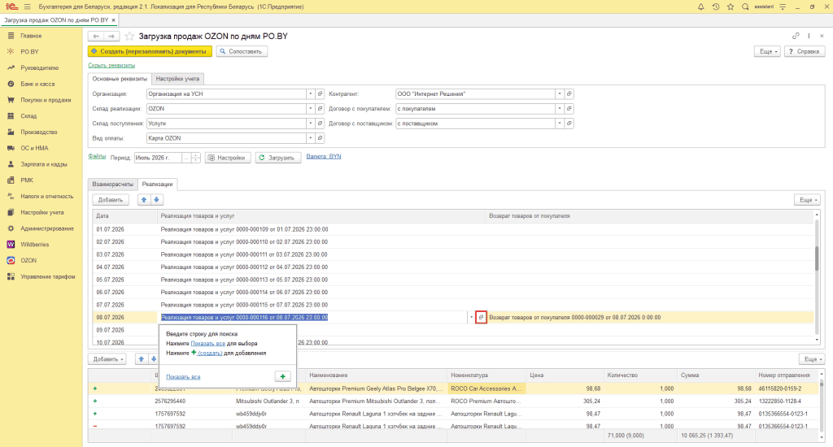The width and height of the screenshot is (833, 447).
Task: Add this form to favorites star
Action: 129,36
